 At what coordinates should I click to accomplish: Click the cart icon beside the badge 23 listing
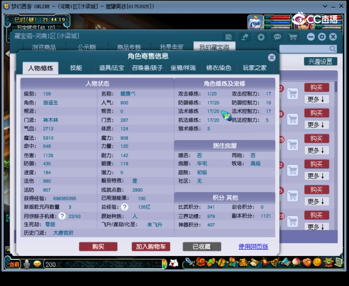(x=293, y=221)
